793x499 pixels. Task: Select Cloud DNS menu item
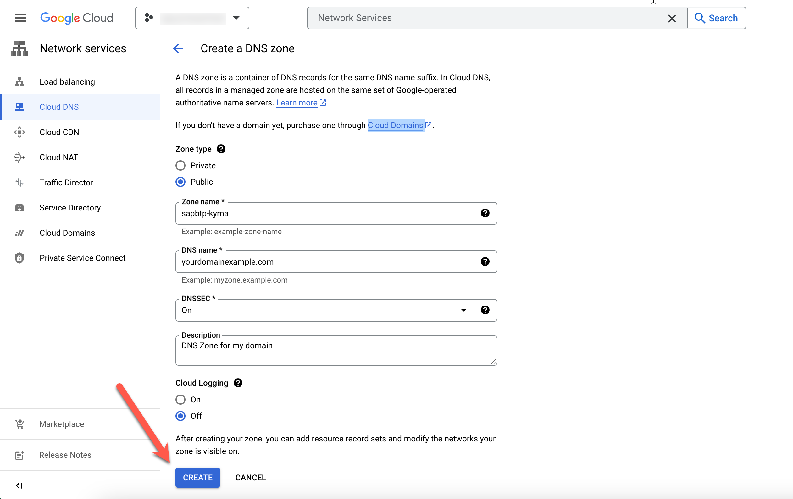[x=80, y=107]
